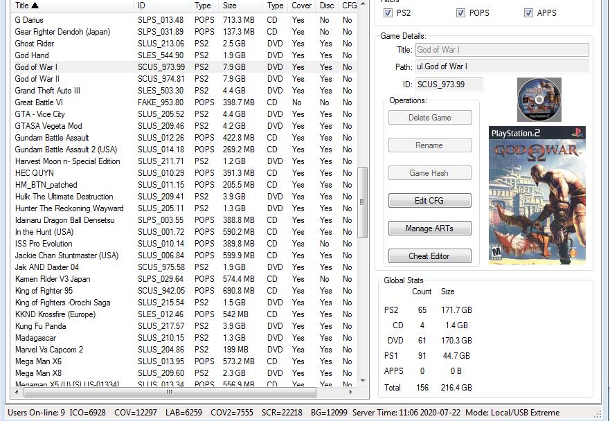Screen dimensions: 610x421
Task: Select the Mega Man X6 row
Action: click(x=185, y=361)
